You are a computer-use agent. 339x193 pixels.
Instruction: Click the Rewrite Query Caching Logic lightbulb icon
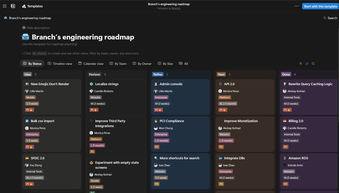285,84
